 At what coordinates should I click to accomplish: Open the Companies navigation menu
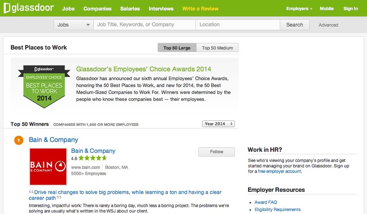[97, 9]
